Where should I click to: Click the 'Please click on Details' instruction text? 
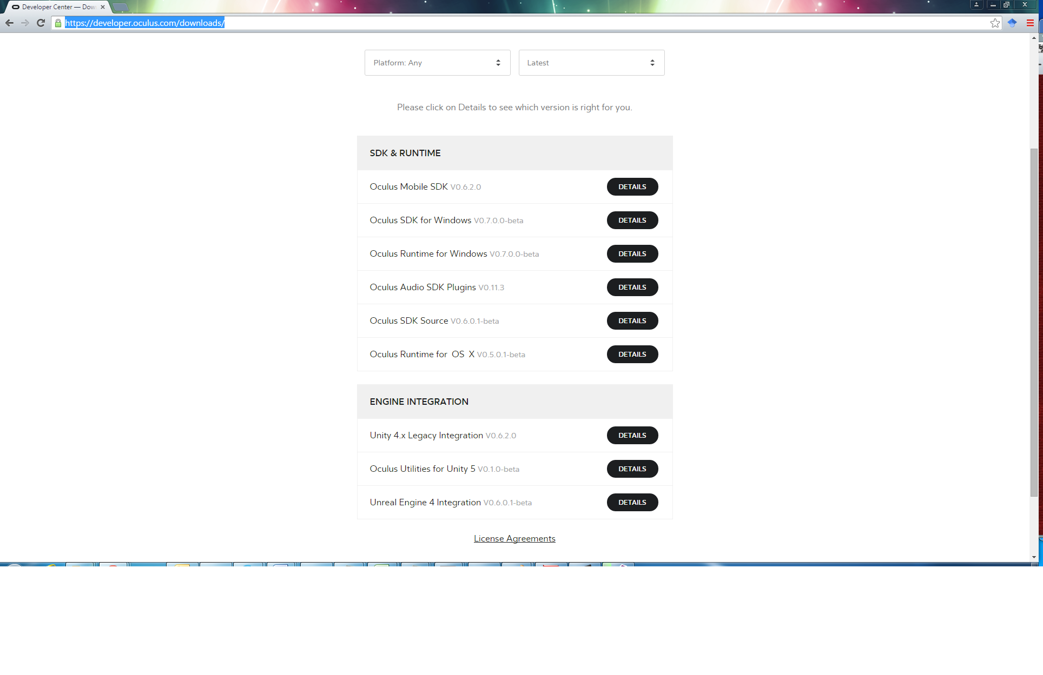coord(514,107)
